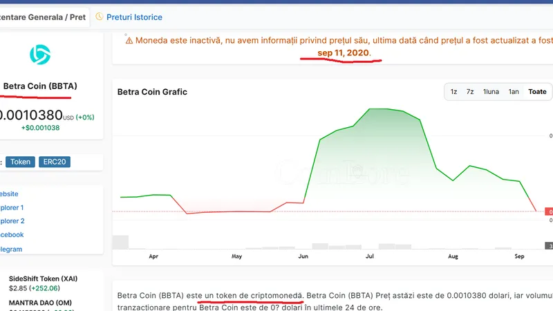Image resolution: width=553 pixels, height=311 pixels.
Task: Click the Betra Coin Grafic heading
Action: [152, 92]
